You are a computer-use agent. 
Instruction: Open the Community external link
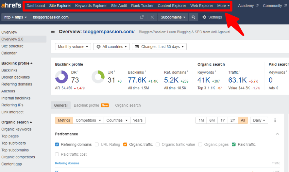coord(275,6)
